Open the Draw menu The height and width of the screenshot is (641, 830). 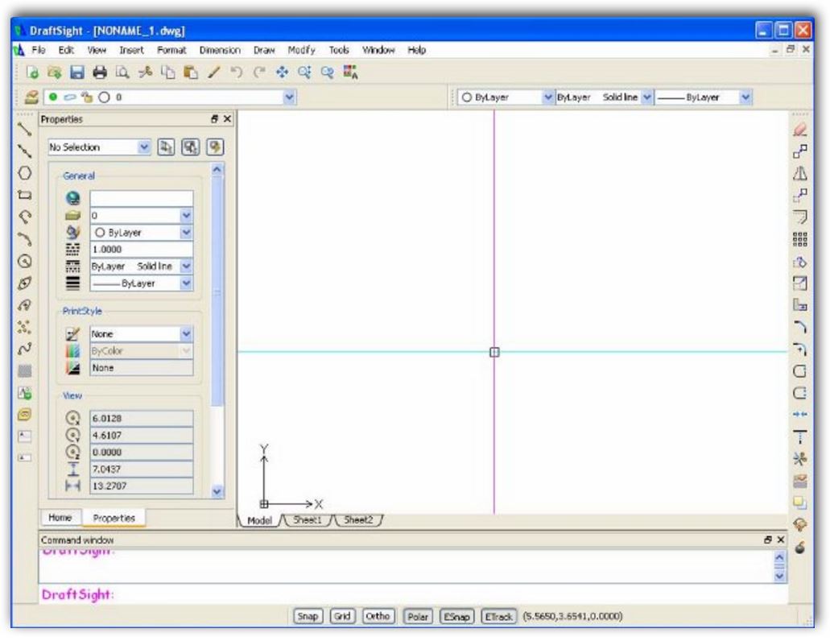pyautogui.click(x=263, y=50)
